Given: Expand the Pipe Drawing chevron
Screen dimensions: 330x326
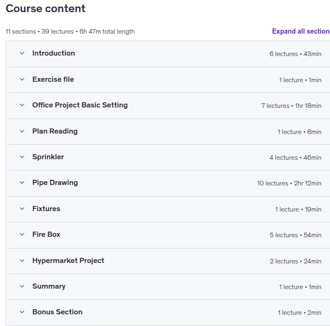Looking at the screenshot, I should coord(22,183).
